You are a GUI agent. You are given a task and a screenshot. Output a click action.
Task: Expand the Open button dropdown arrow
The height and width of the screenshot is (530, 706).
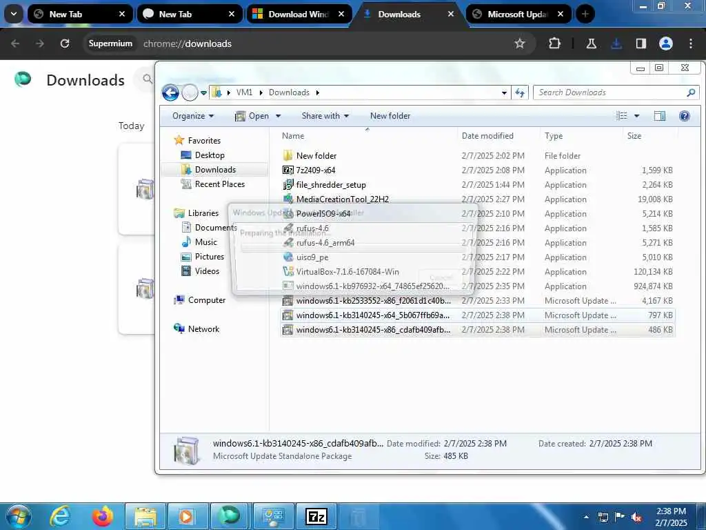click(279, 116)
